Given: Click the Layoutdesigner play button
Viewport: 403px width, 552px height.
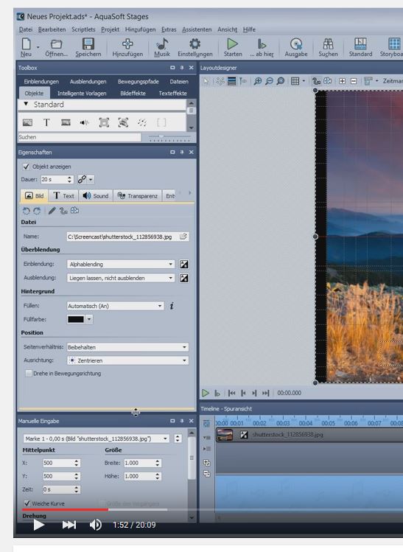Looking at the screenshot, I should pyautogui.click(x=206, y=393).
